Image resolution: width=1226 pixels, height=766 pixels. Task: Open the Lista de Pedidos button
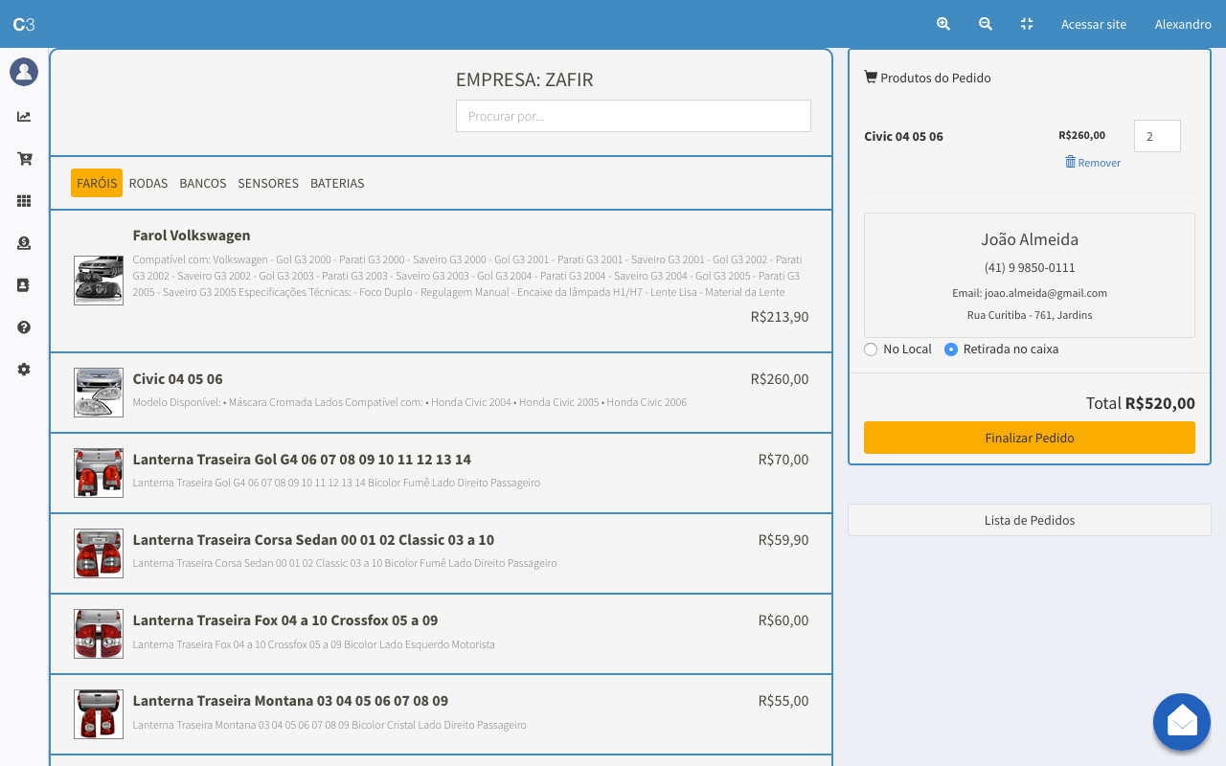[1030, 520]
